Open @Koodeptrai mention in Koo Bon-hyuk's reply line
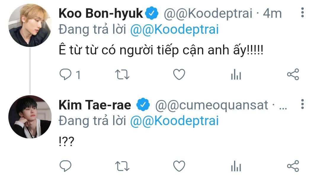Screen dimensions: 320x176 (x=174, y=30)
